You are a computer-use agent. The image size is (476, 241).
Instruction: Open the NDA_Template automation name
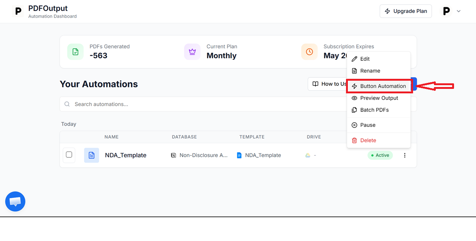point(126,155)
